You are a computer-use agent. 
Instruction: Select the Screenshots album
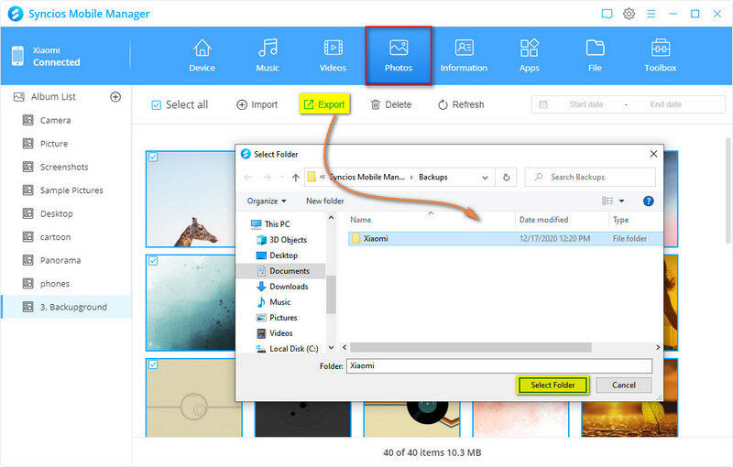coord(63,168)
